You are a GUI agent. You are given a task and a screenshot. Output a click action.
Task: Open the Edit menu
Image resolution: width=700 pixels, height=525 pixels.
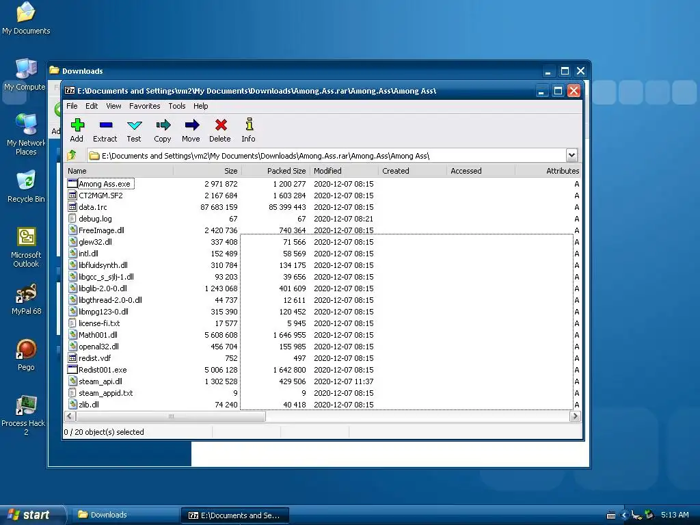click(x=92, y=106)
